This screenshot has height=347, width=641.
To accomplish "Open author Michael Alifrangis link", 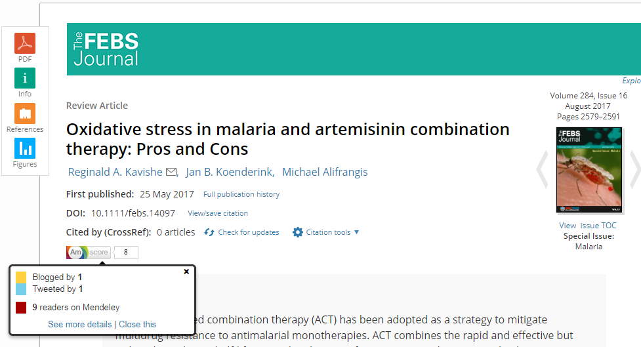I will pyautogui.click(x=325, y=173).
